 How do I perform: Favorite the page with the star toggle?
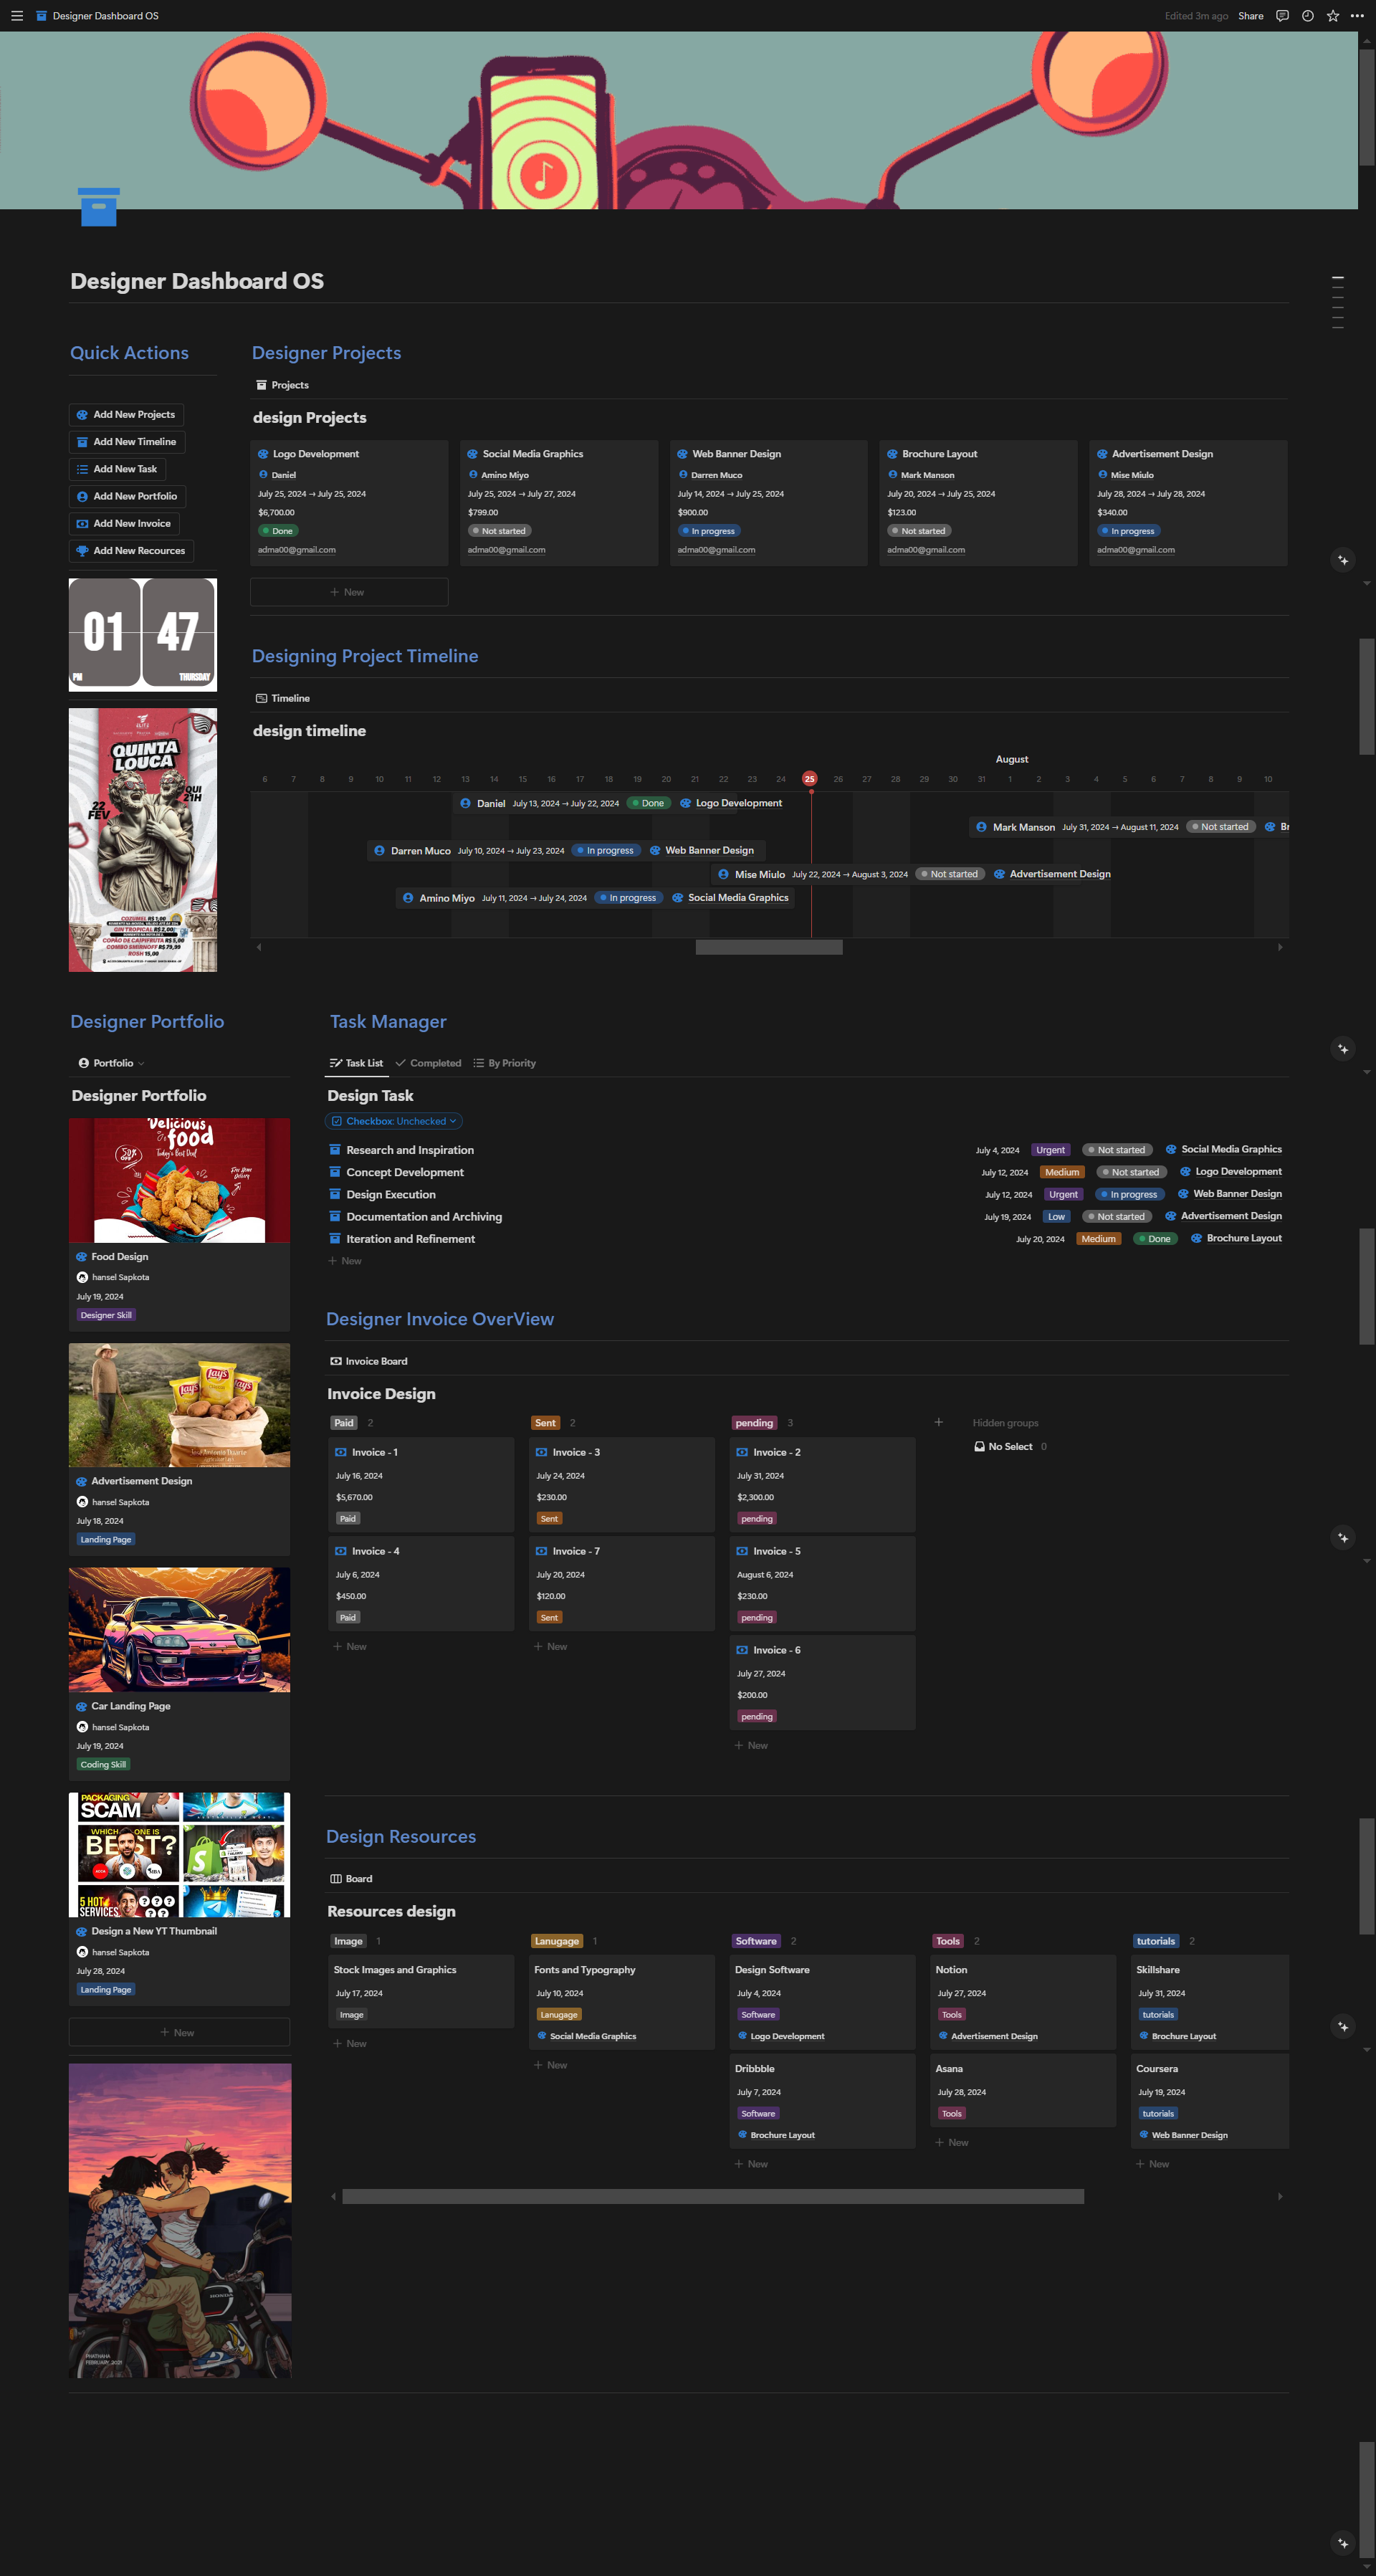1331,16
